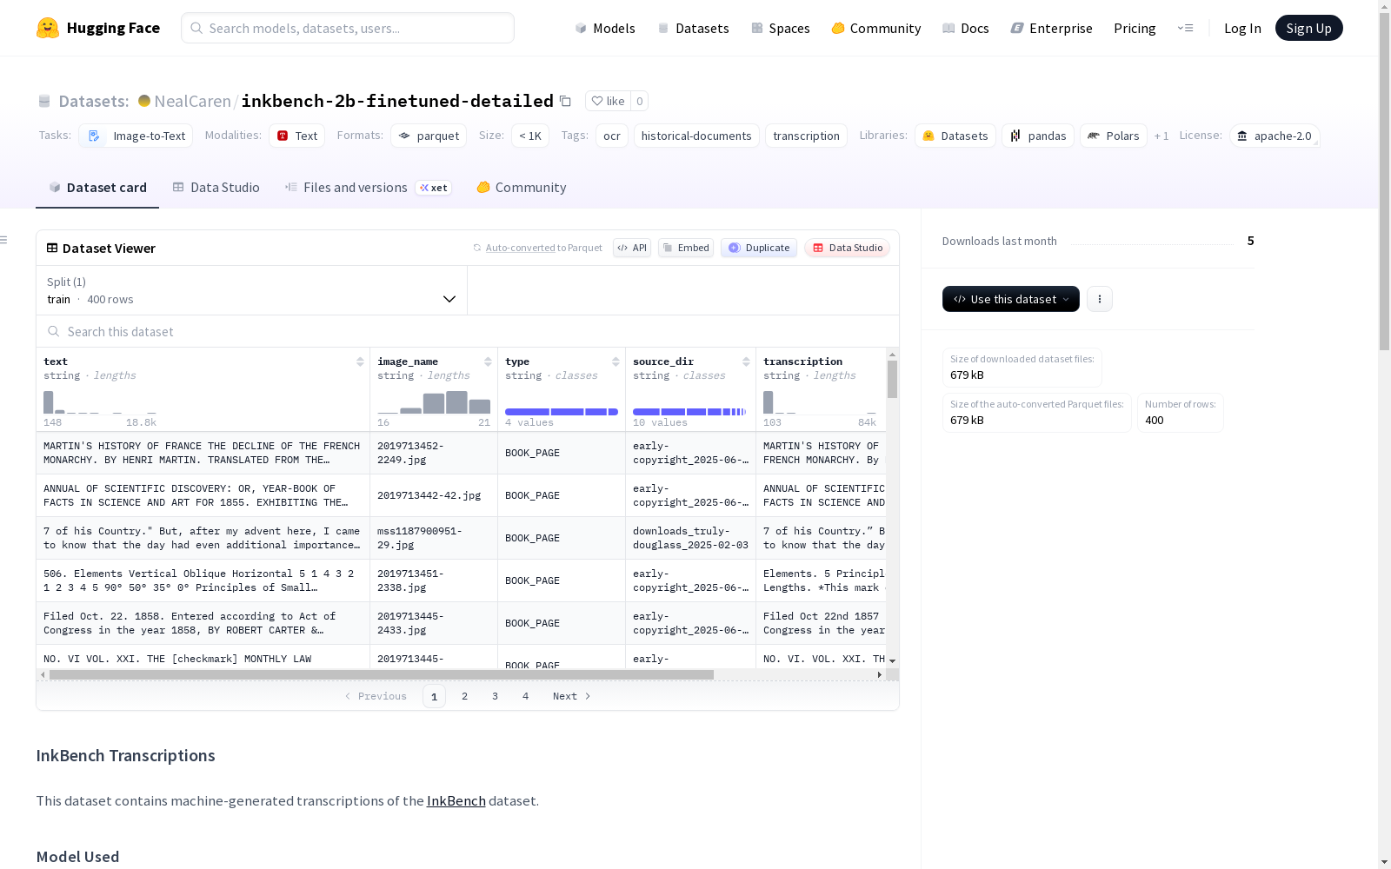The image size is (1391, 869).
Task: Click the Search this dataset field
Action: tap(468, 331)
